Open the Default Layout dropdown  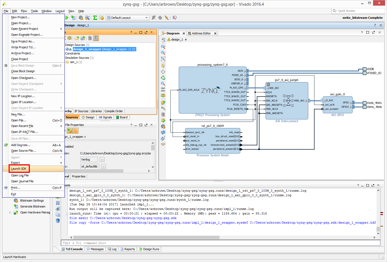pos(128,18)
